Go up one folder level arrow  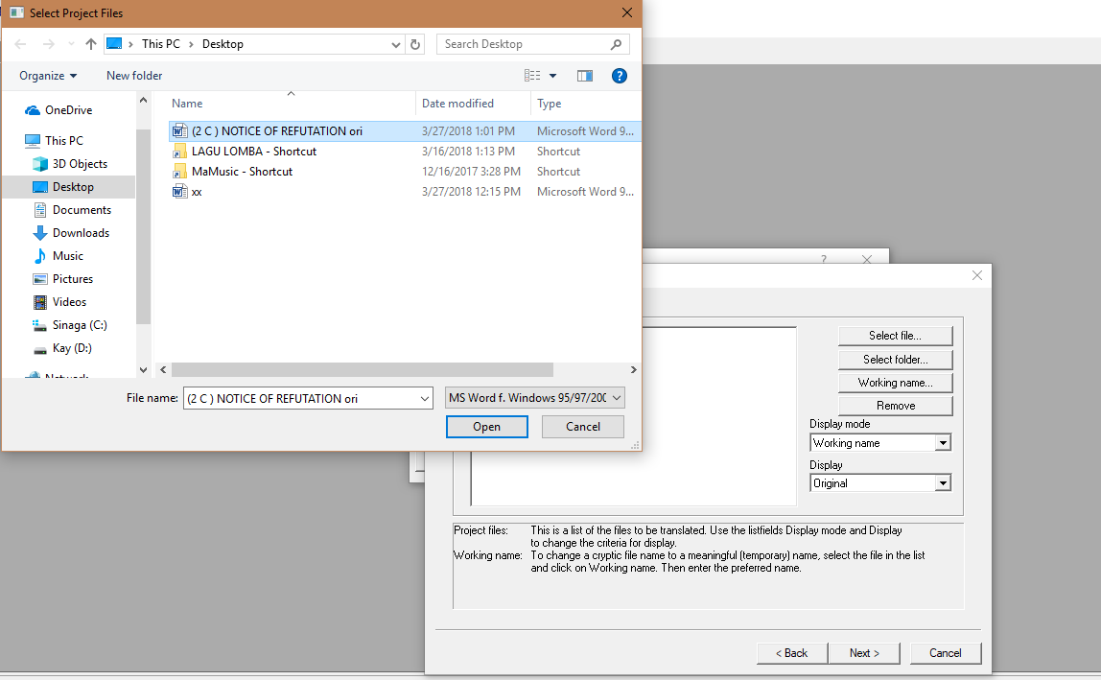(x=90, y=44)
